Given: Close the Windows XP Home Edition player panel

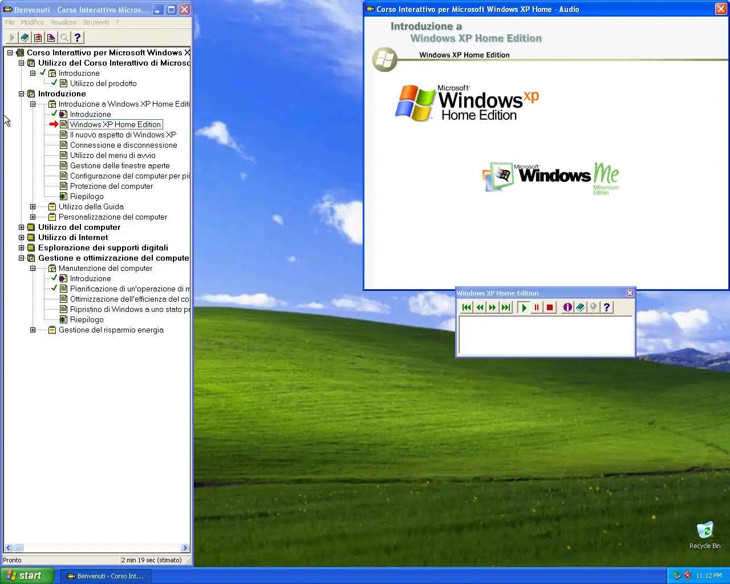Looking at the screenshot, I should pyautogui.click(x=630, y=293).
